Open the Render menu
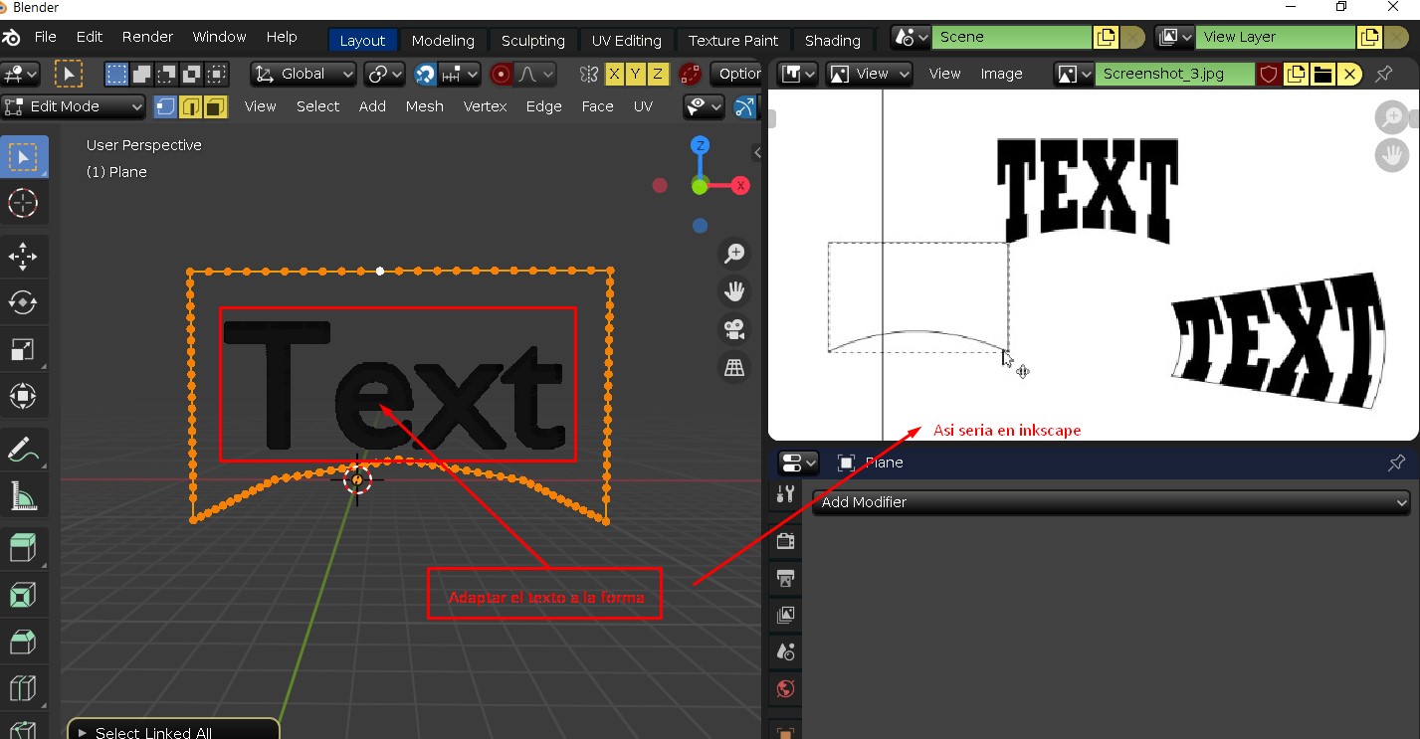This screenshot has height=739, width=1420. coord(147,38)
